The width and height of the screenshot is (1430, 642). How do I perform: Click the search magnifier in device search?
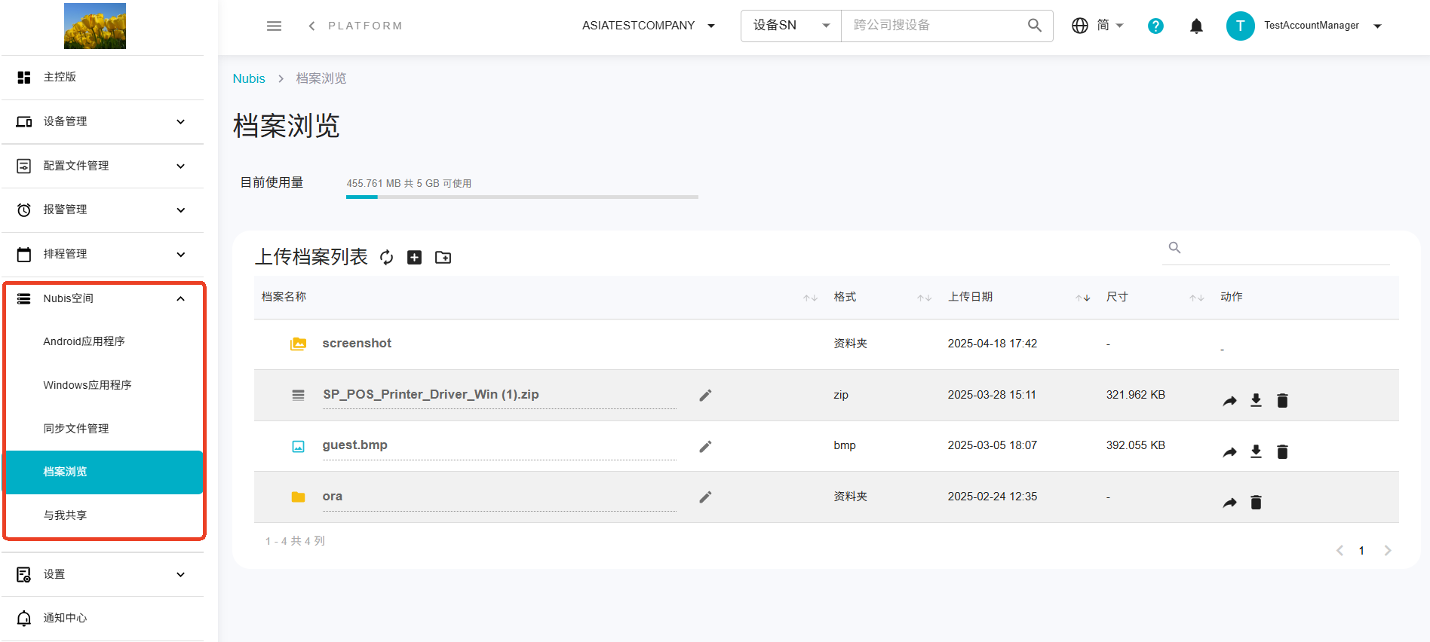tap(1035, 26)
